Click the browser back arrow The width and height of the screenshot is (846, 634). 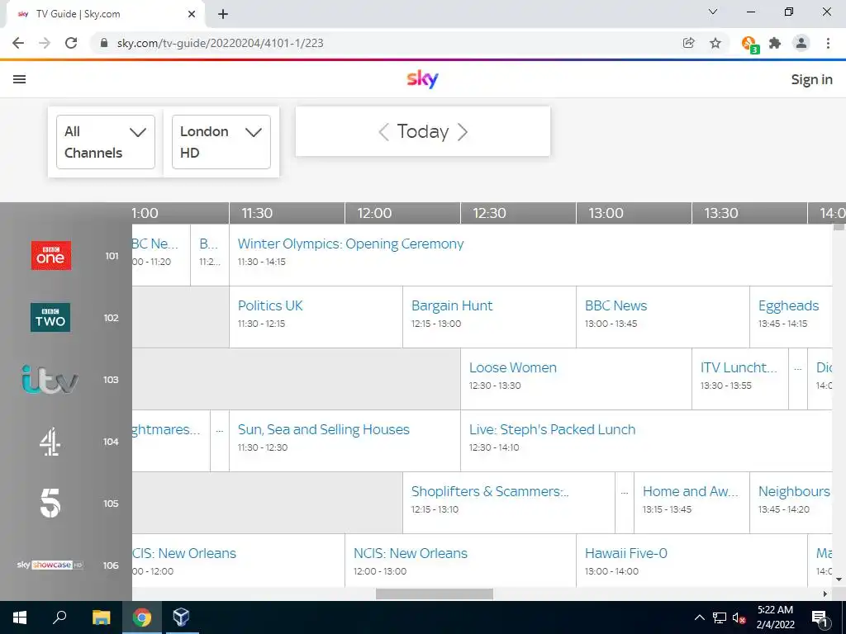click(18, 43)
